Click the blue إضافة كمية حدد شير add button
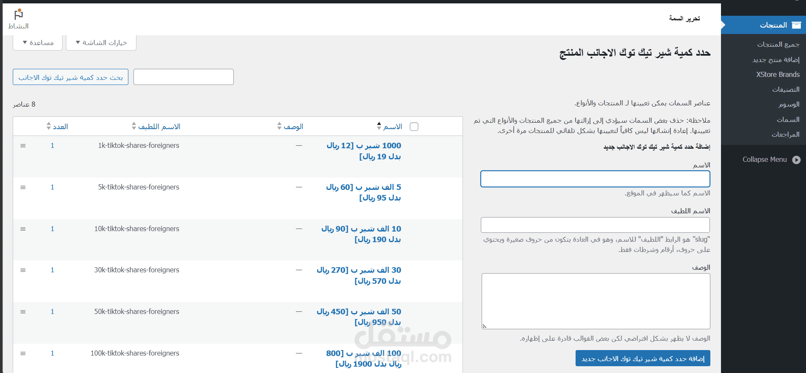 643,359
